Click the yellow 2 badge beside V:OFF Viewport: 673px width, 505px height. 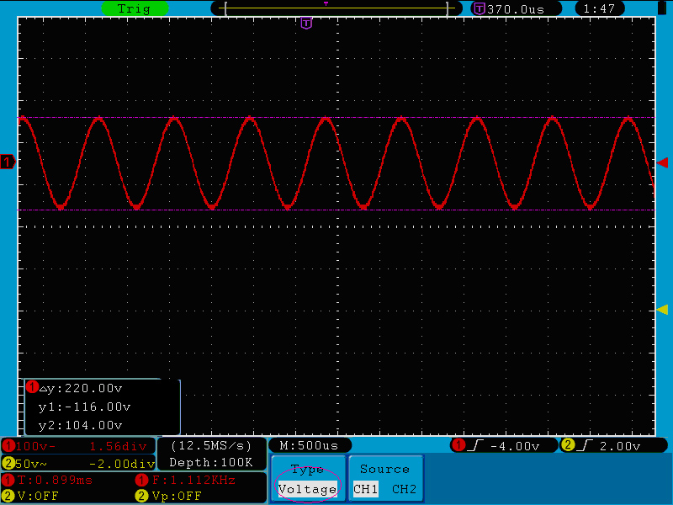pyautogui.click(x=8, y=496)
